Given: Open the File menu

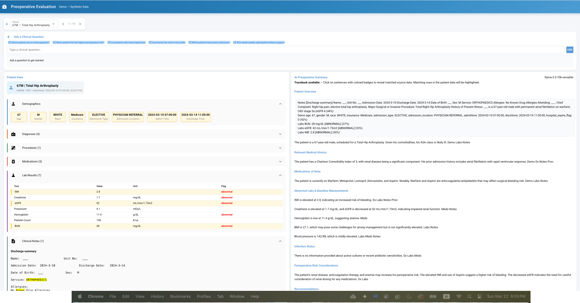Looking at the screenshot, I should (113, 297).
